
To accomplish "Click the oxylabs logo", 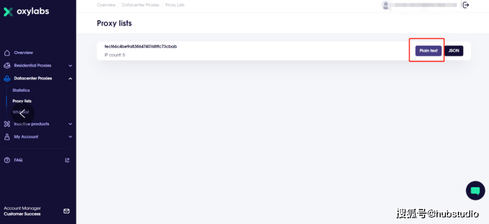I will (27, 11).
